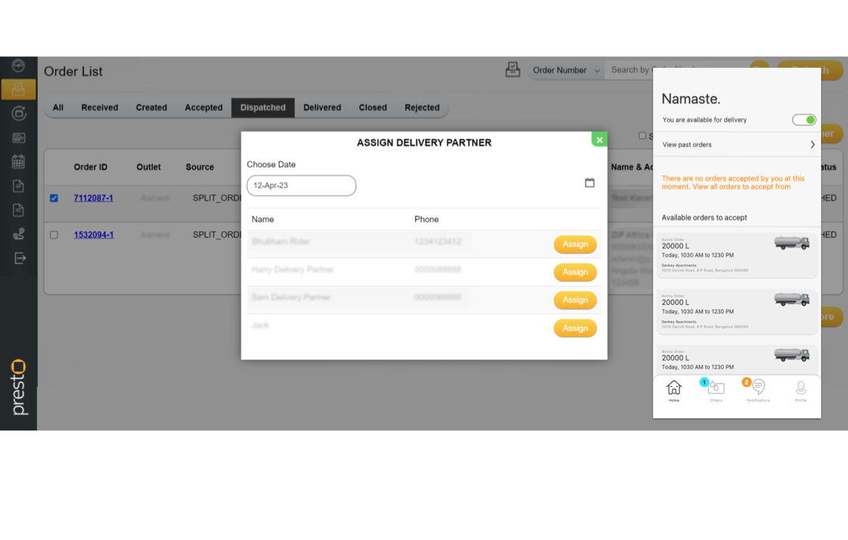Open Orders icon in mobile bottom bar

pyautogui.click(x=715, y=388)
